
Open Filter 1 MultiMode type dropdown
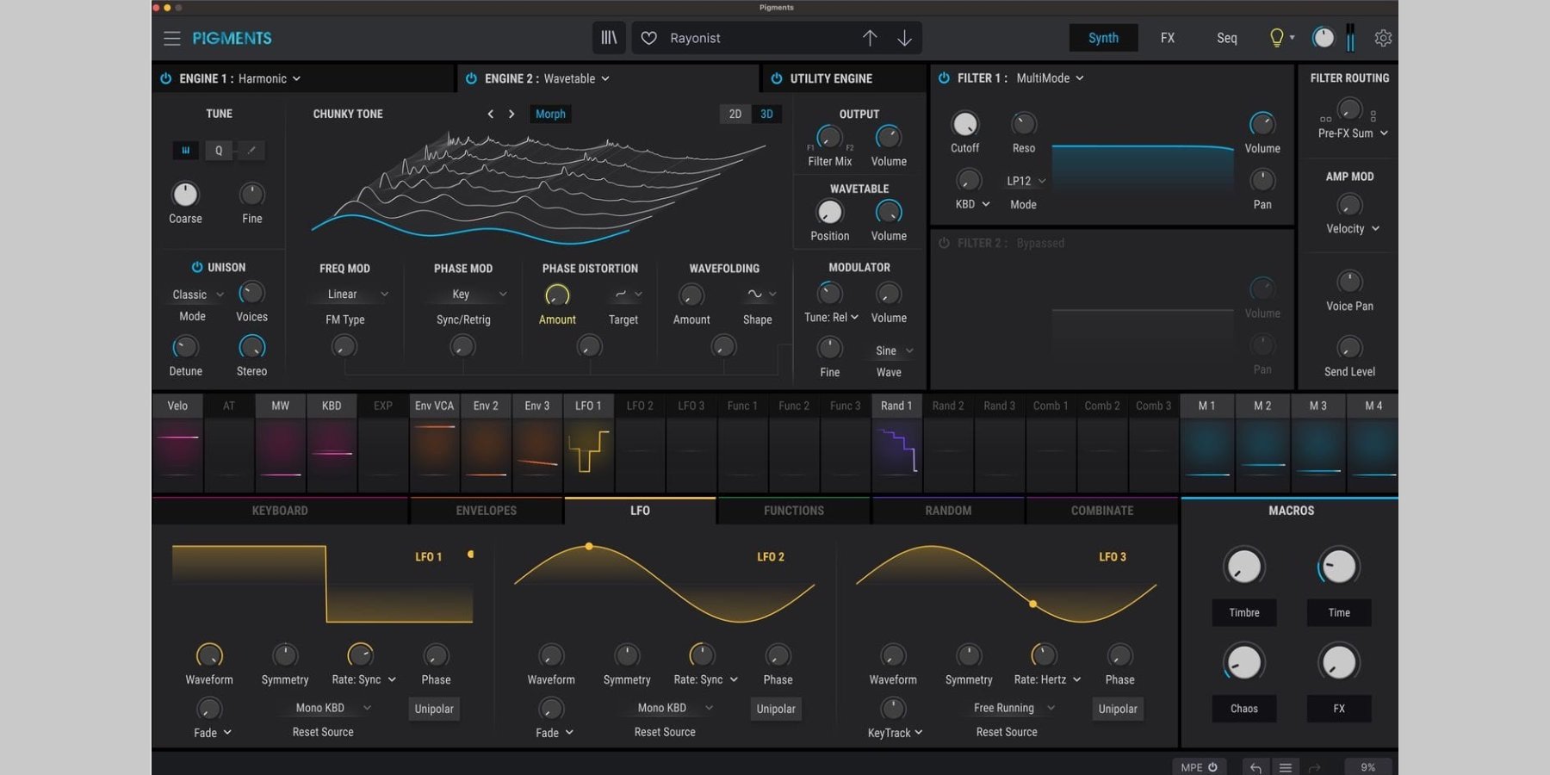[1050, 77]
